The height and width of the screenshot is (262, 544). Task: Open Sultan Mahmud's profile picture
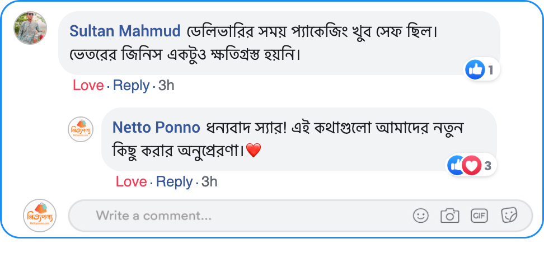tap(30, 28)
